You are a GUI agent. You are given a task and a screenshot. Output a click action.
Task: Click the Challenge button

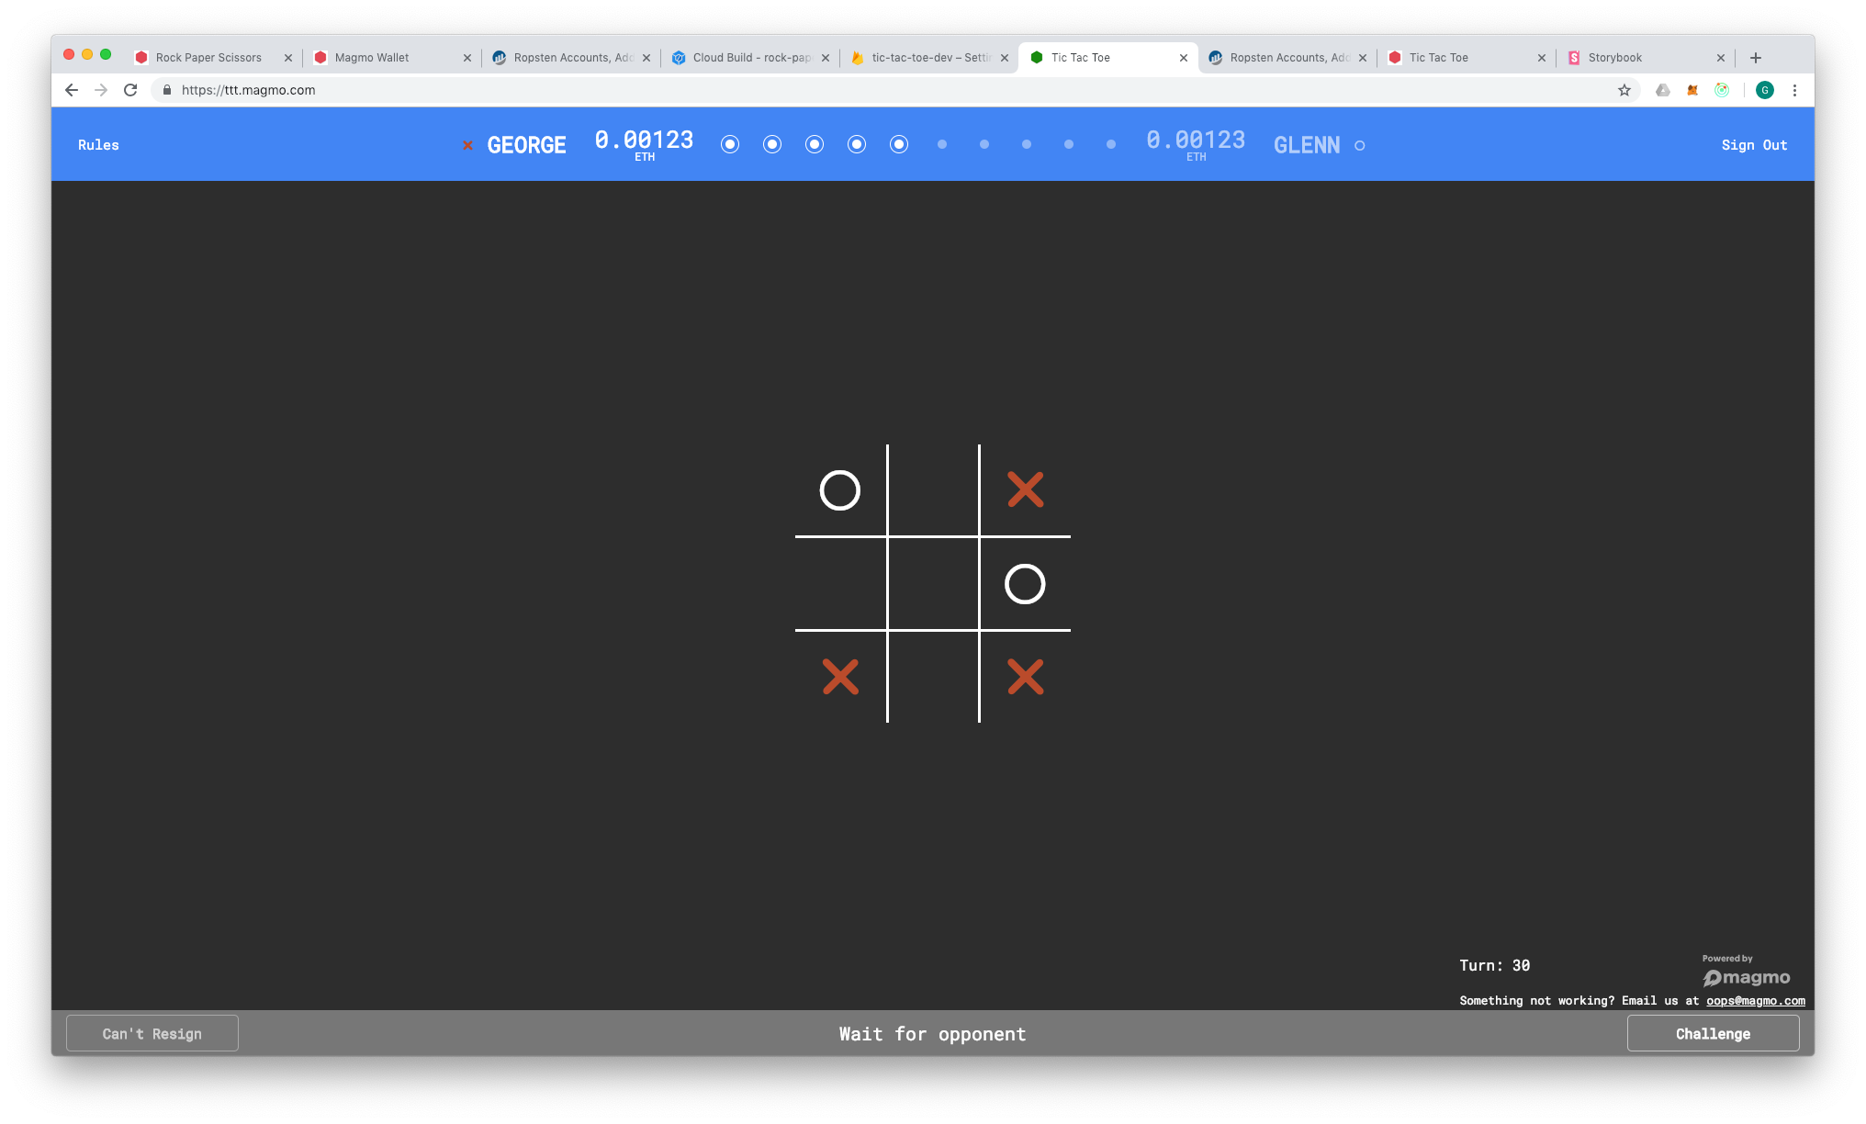1713,1033
